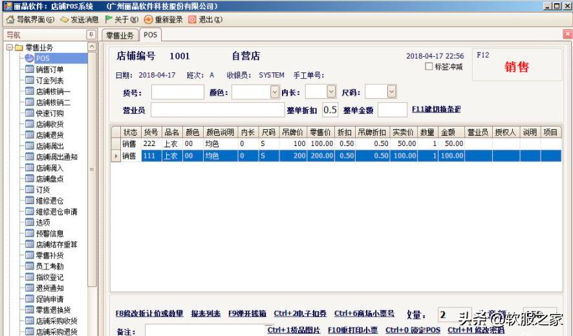Click the icon beside 员工考勤
The width and height of the screenshot is (573, 336).
pos(30,266)
